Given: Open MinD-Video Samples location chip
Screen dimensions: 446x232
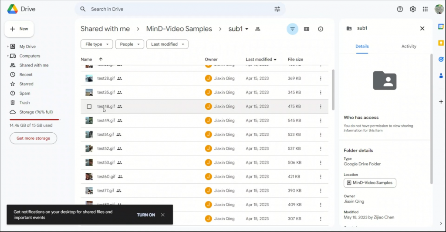Looking at the screenshot, I should (370, 183).
